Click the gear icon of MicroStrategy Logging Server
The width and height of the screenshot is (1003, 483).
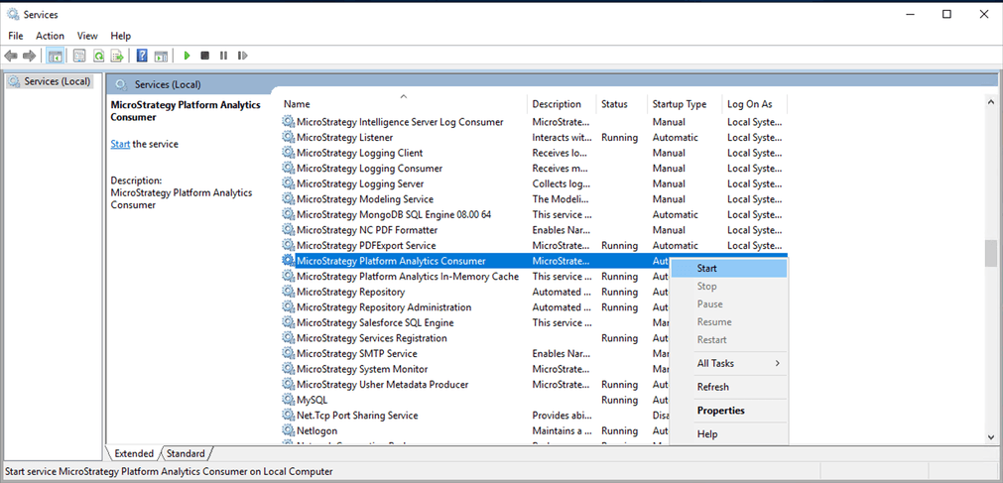pyautogui.click(x=289, y=183)
